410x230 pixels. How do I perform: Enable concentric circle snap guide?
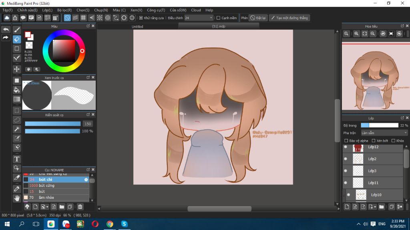(108, 18)
